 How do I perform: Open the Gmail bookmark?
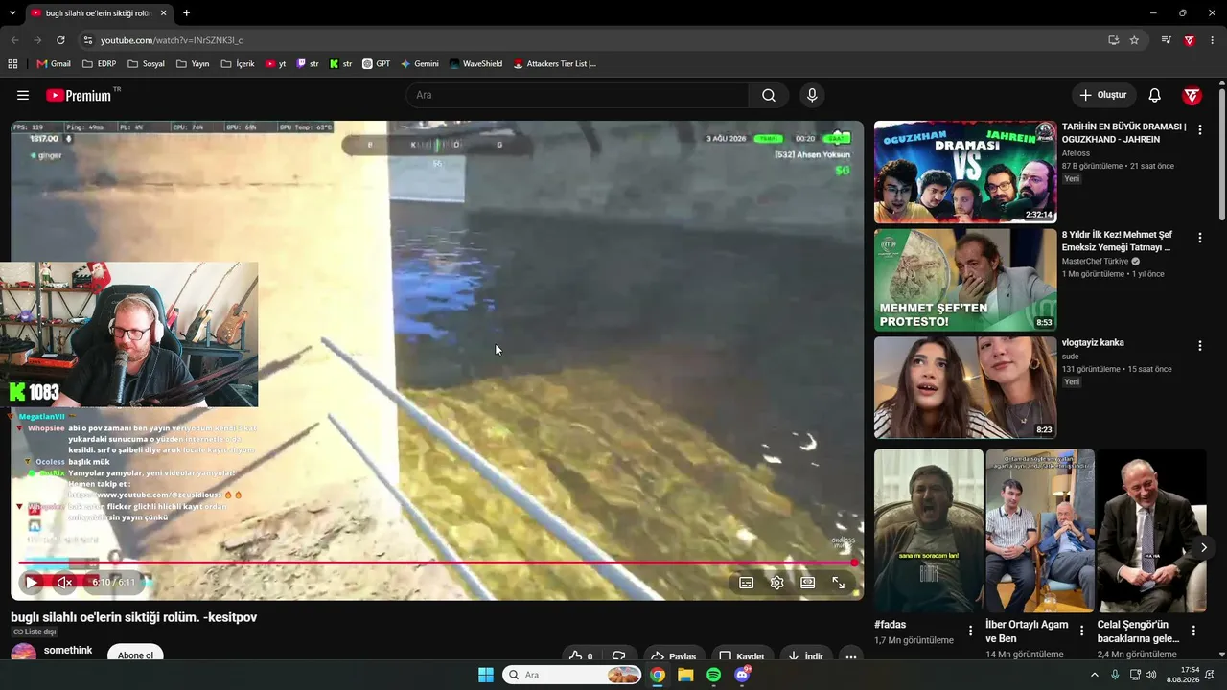pos(54,64)
